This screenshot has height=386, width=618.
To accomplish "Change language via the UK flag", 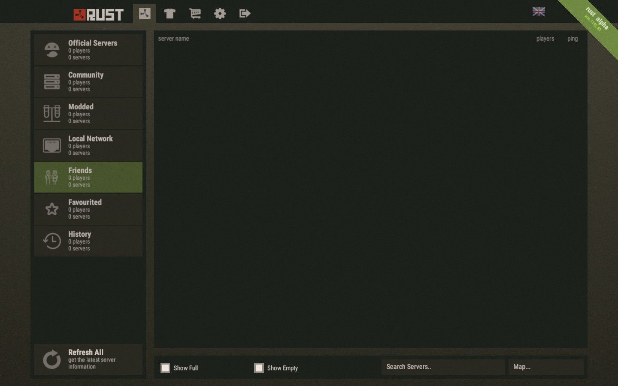I will (539, 12).
